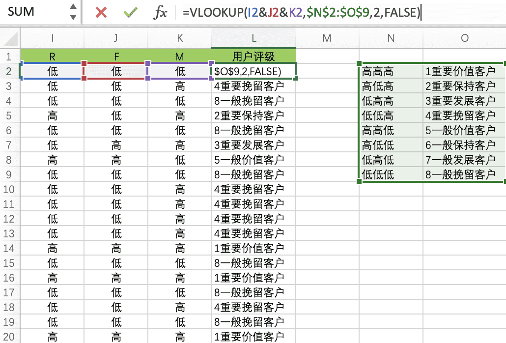Screen dimensions: 506x343
Task: Click cell J2 with red border
Action: click(x=116, y=71)
